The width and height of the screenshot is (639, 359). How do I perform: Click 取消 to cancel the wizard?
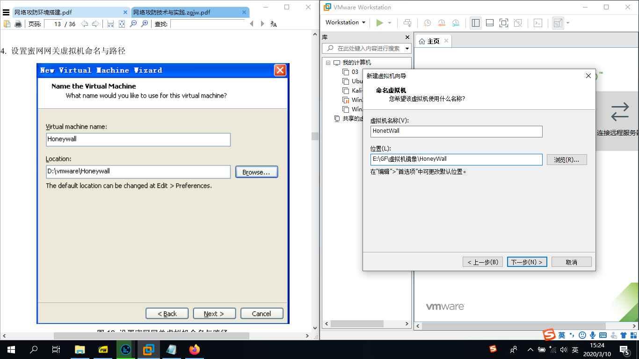[571, 262]
